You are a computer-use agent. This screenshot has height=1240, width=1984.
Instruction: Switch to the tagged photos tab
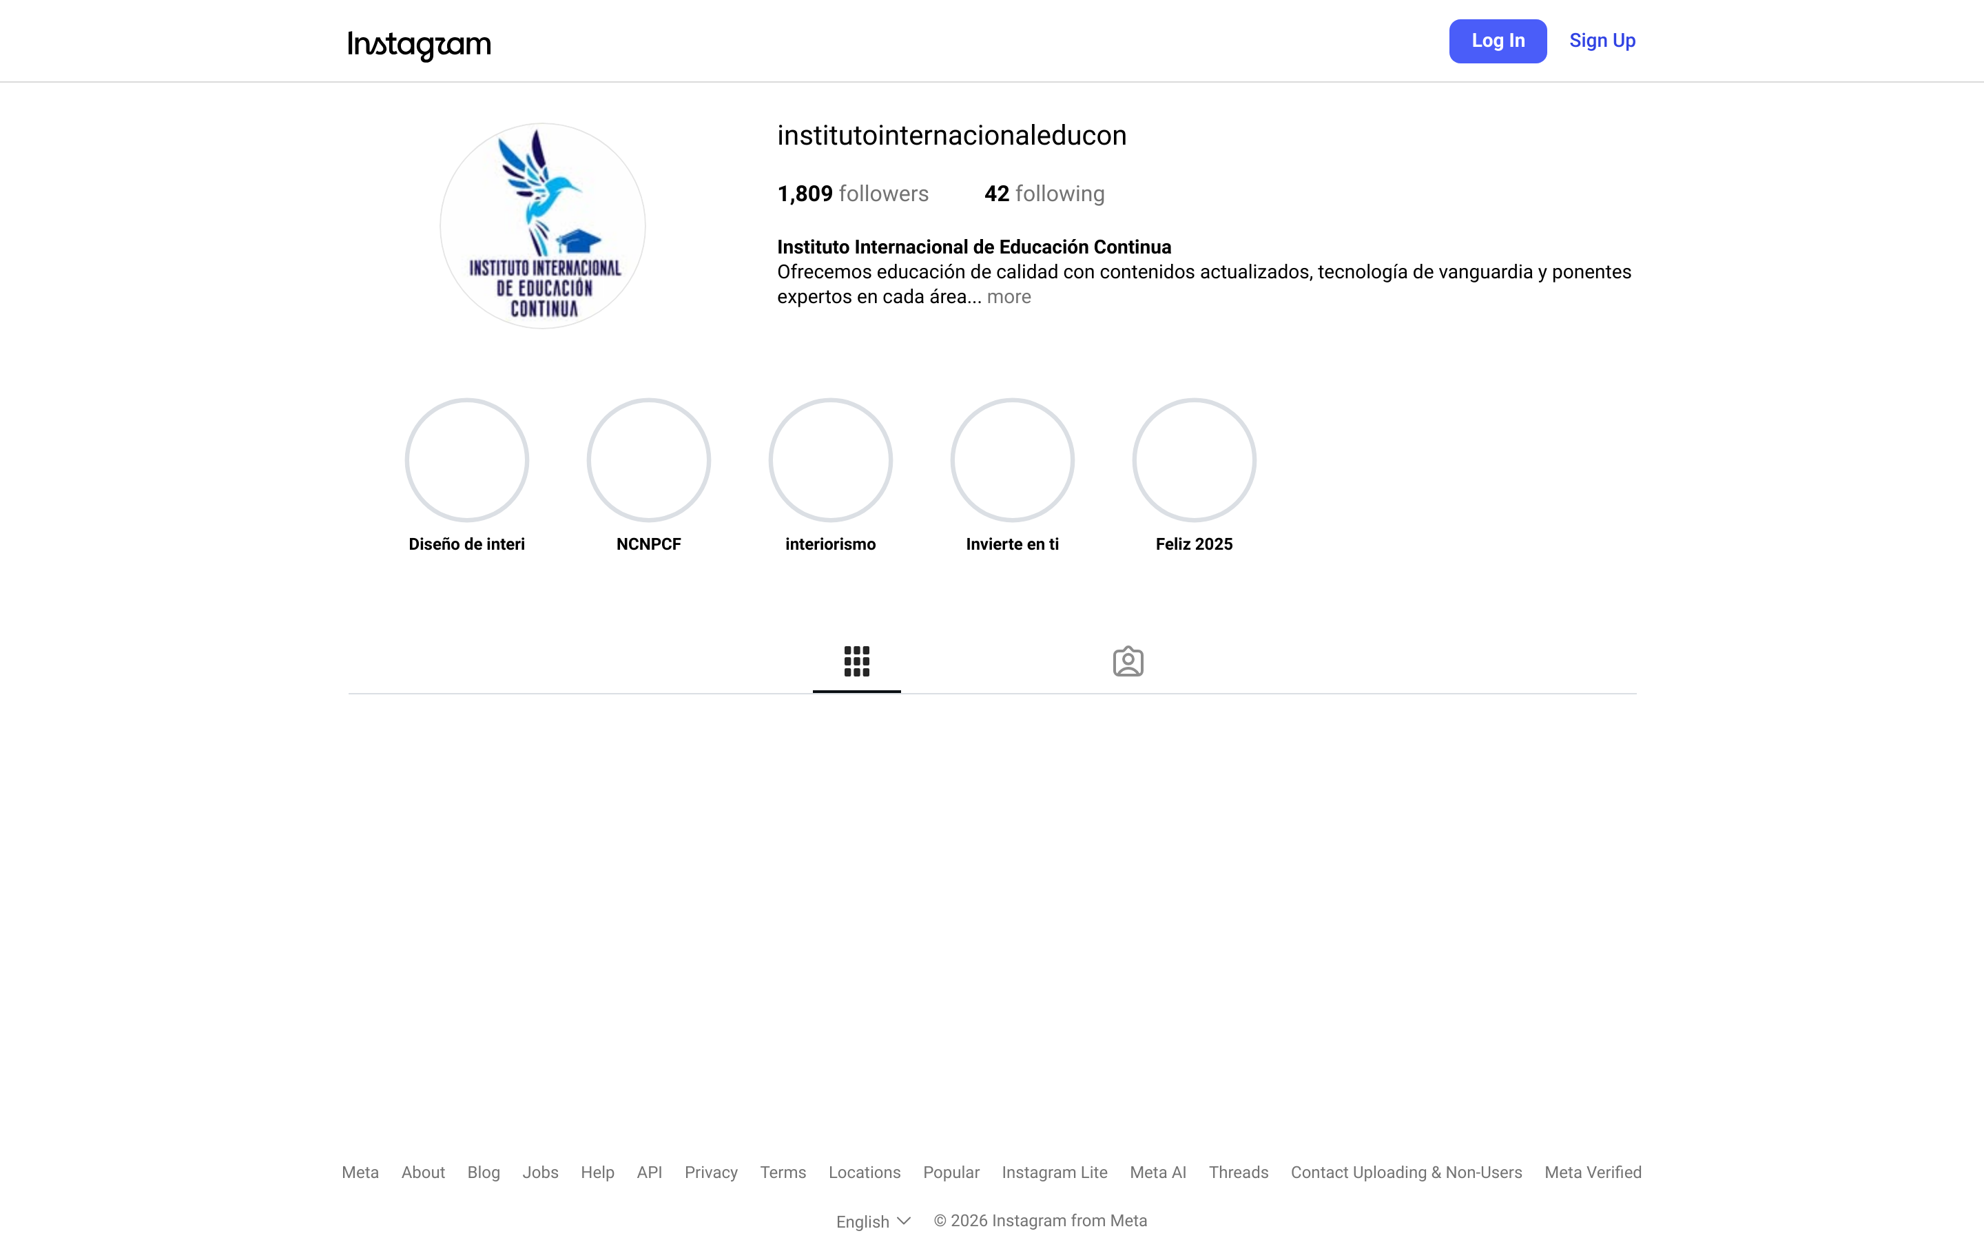(1128, 661)
